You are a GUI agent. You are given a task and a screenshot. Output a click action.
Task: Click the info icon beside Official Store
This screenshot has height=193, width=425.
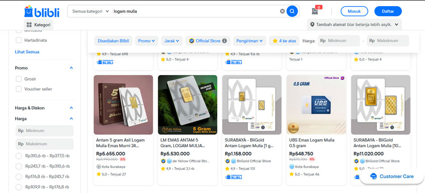(224, 41)
